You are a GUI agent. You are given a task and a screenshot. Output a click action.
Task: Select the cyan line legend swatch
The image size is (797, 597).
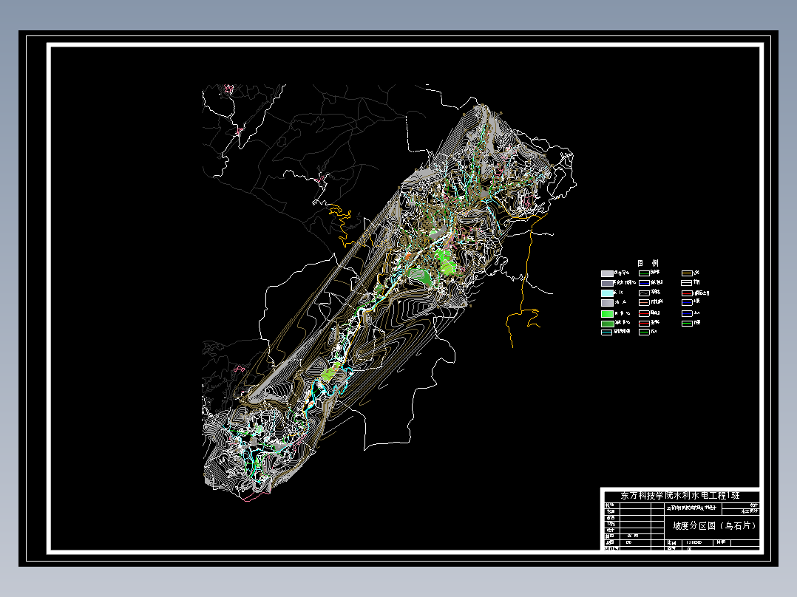coord(607,332)
